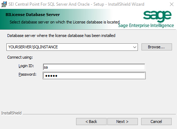Viewport: 177px width, 129px height.
Task: Return to the previous page with Back
Action: pyautogui.click(x=91, y=122)
